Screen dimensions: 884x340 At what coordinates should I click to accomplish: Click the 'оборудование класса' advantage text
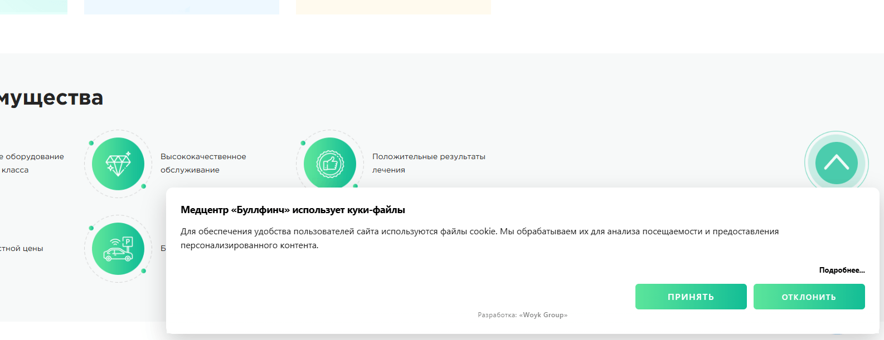tap(32, 163)
